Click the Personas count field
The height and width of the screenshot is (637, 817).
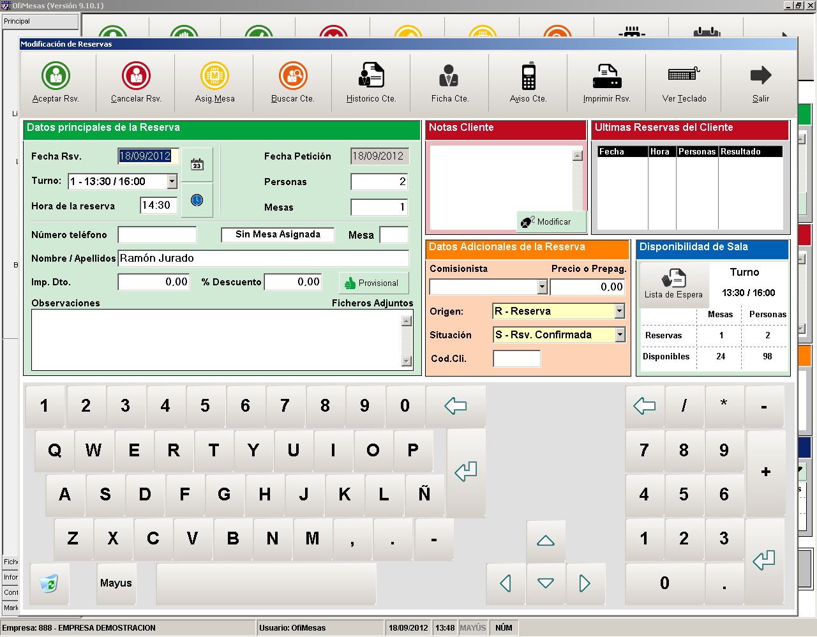tap(379, 182)
